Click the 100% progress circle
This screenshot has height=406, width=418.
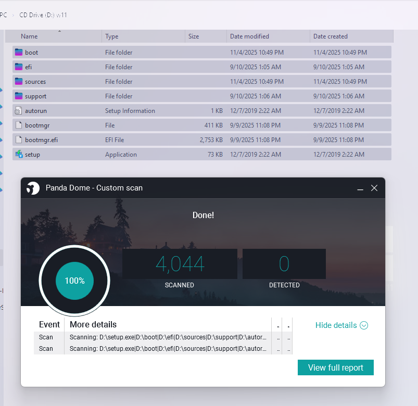(x=74, y=281)
